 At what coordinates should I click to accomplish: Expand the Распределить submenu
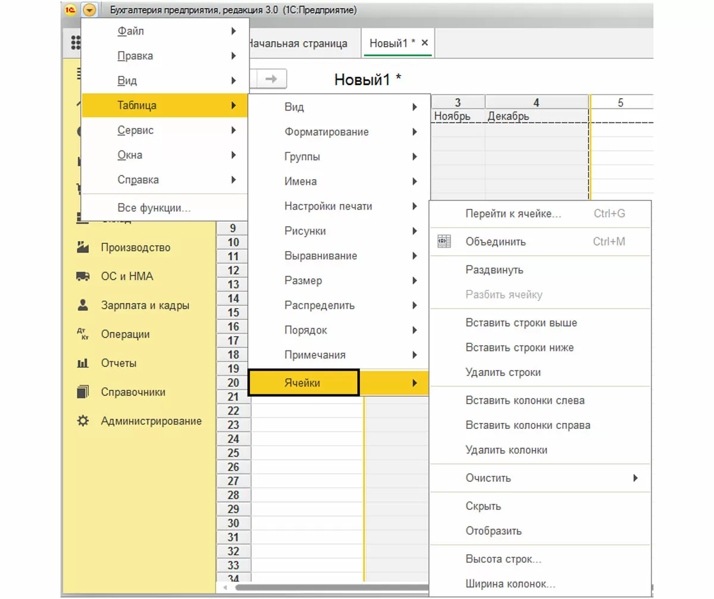339,306
